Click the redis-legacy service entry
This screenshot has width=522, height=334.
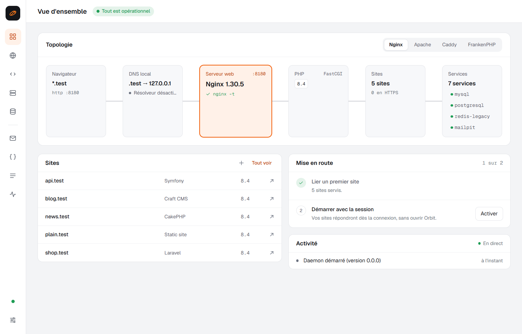point(470,116)
